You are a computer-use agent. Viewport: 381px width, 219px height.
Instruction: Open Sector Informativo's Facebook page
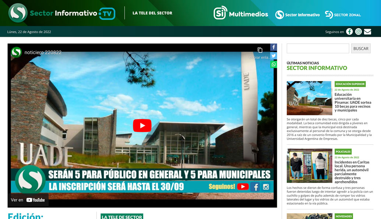(x=349, y=32)
